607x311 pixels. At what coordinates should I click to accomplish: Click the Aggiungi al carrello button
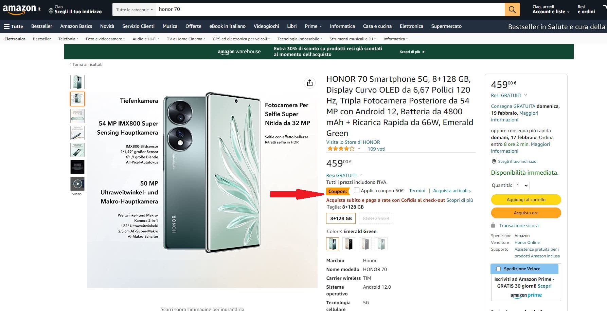(x=526, y=200)
